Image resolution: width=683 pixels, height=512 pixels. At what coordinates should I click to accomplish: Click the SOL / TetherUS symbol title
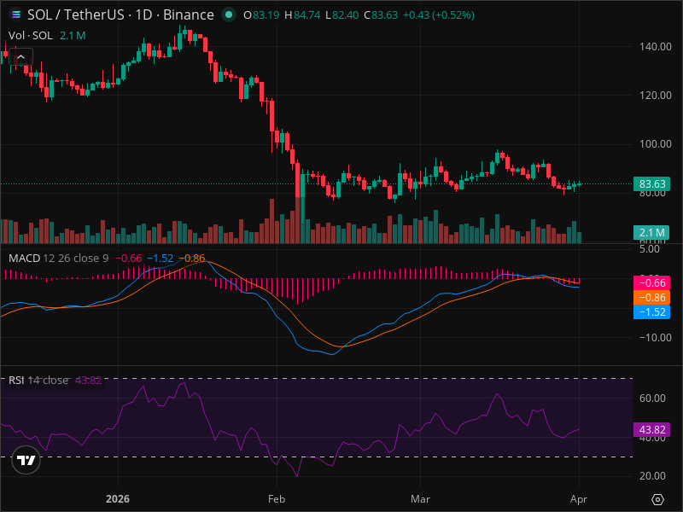click(120, 15)
